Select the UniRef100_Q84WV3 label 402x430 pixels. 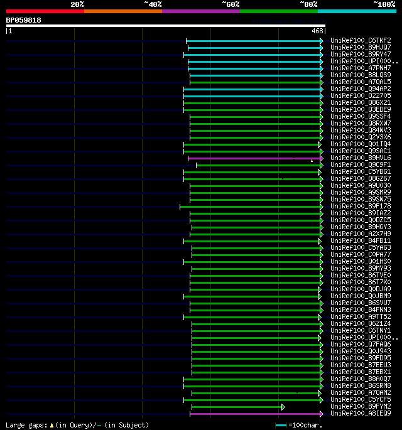[361, 130]
